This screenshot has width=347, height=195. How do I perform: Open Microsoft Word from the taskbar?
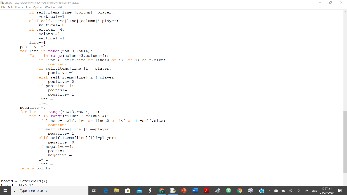click(195, 190)
